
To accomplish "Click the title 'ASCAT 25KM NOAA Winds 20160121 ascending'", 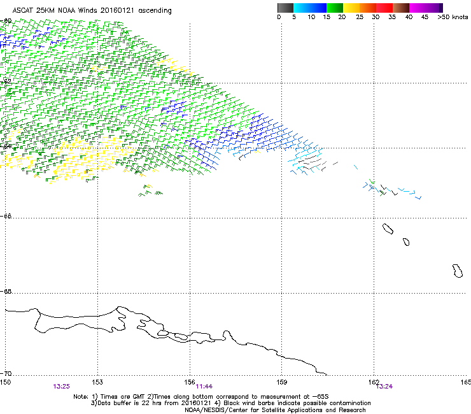I will click(92, 10).
